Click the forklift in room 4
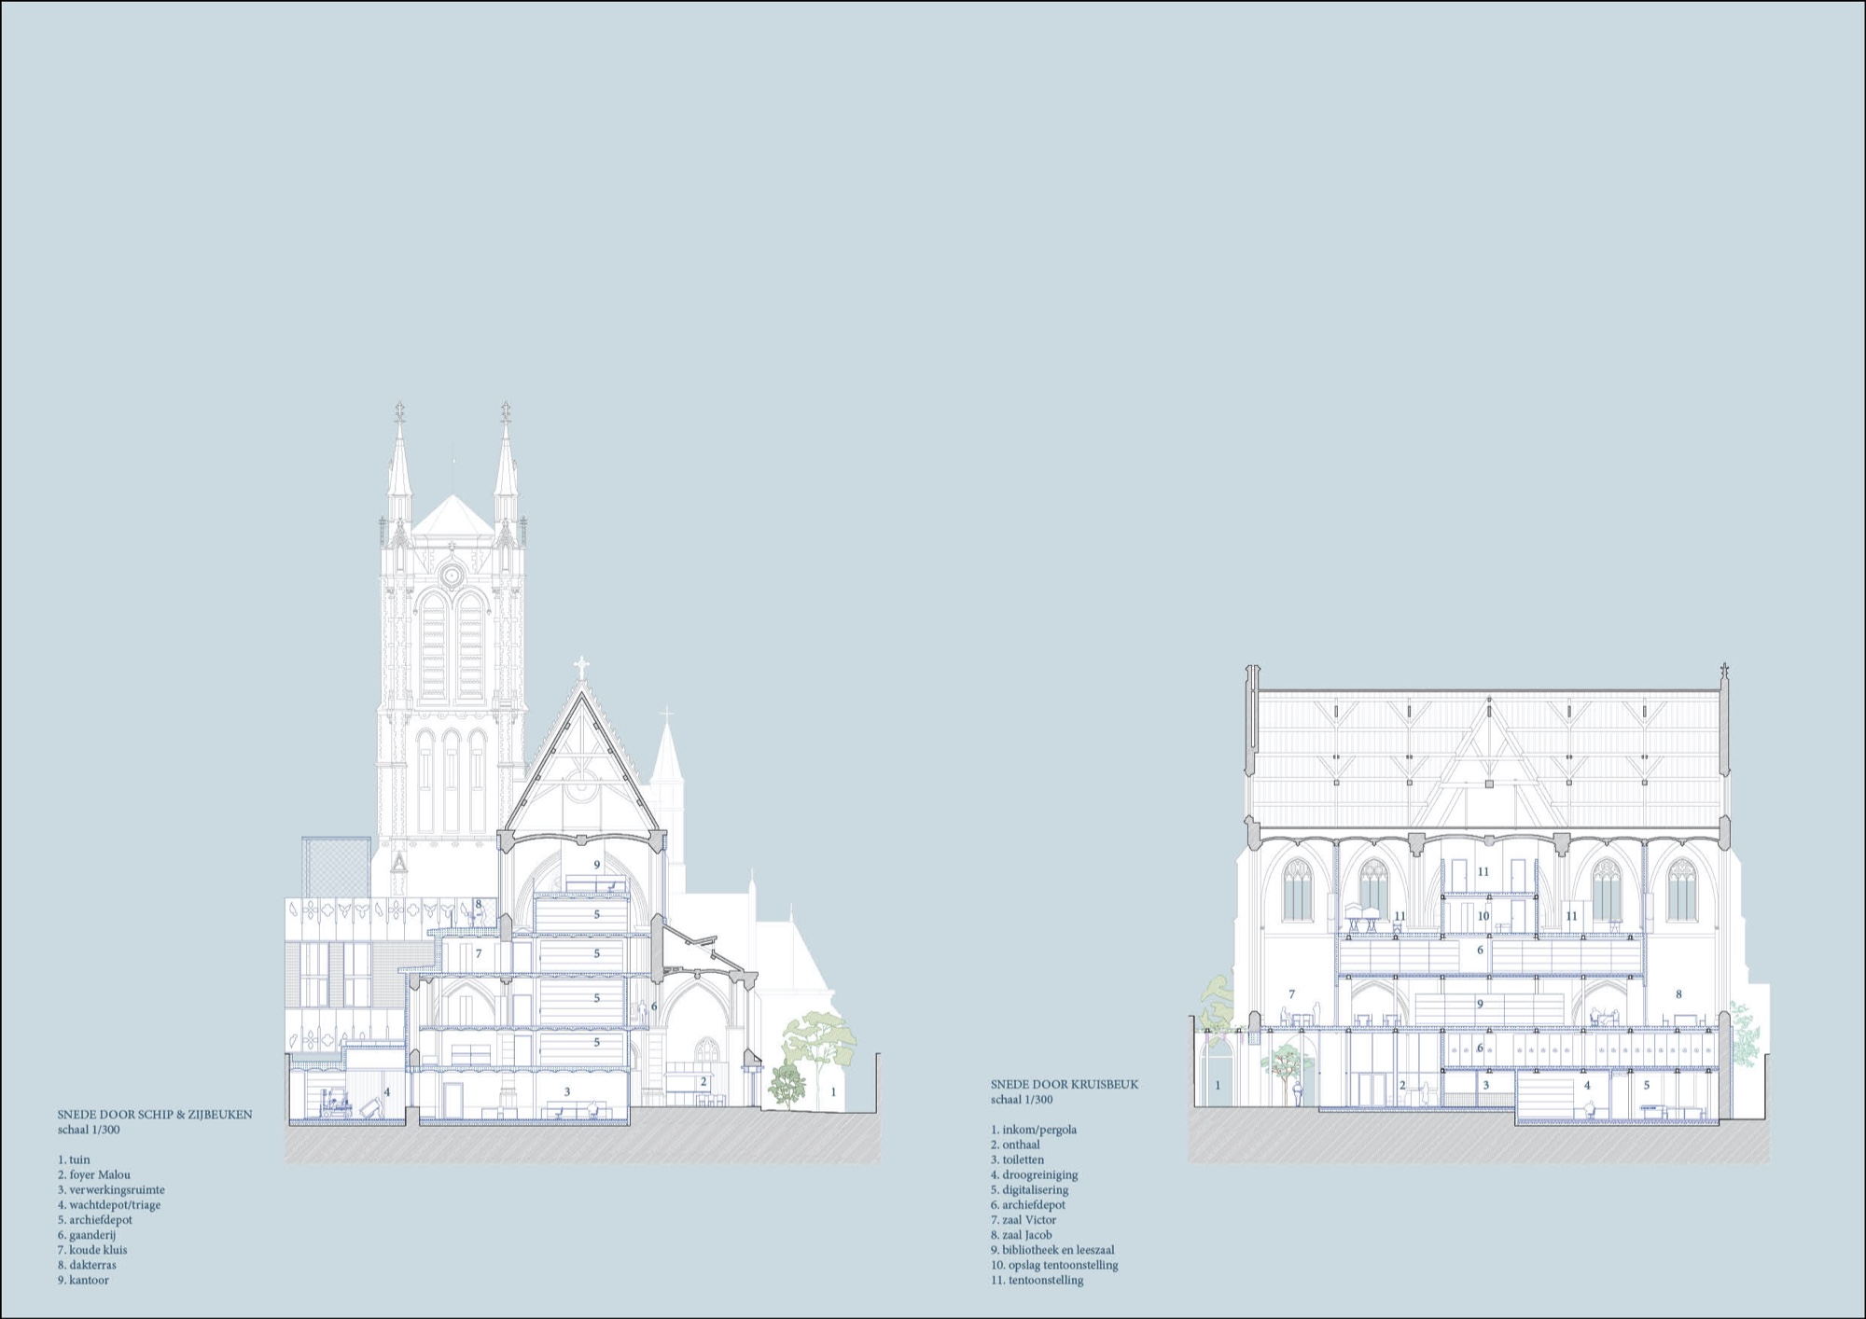 point(336,1105)
